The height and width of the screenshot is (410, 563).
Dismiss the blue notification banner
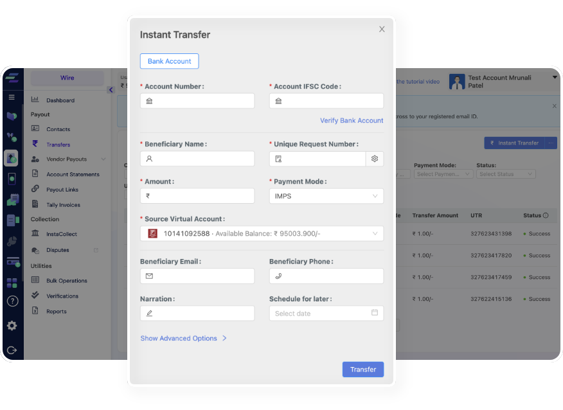(x=554, y=106)
